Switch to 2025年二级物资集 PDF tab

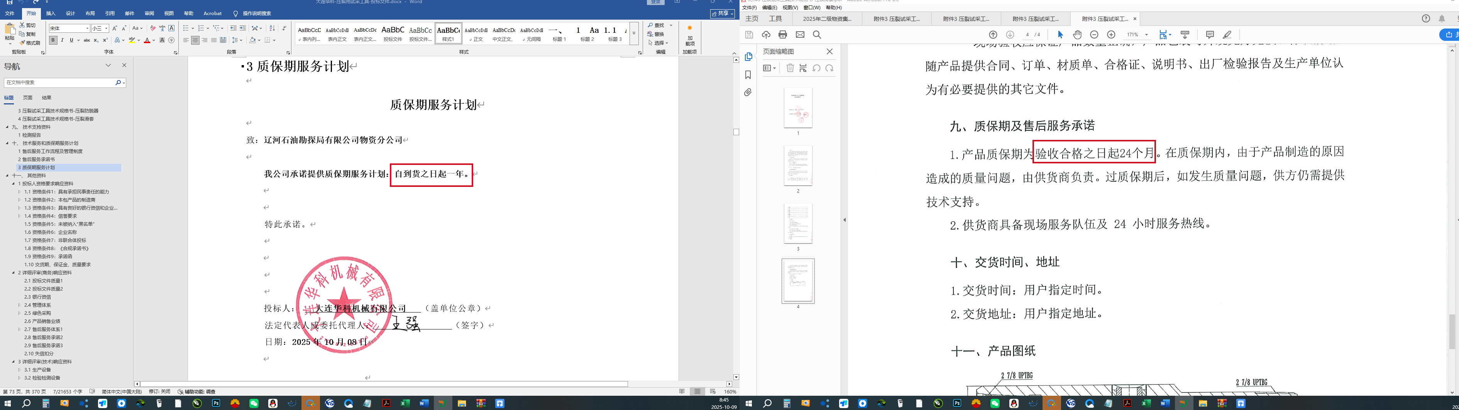(x=827, y=18)
